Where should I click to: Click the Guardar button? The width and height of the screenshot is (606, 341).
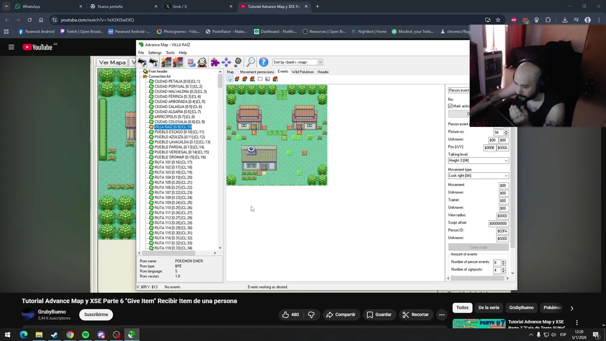[379, 314]
